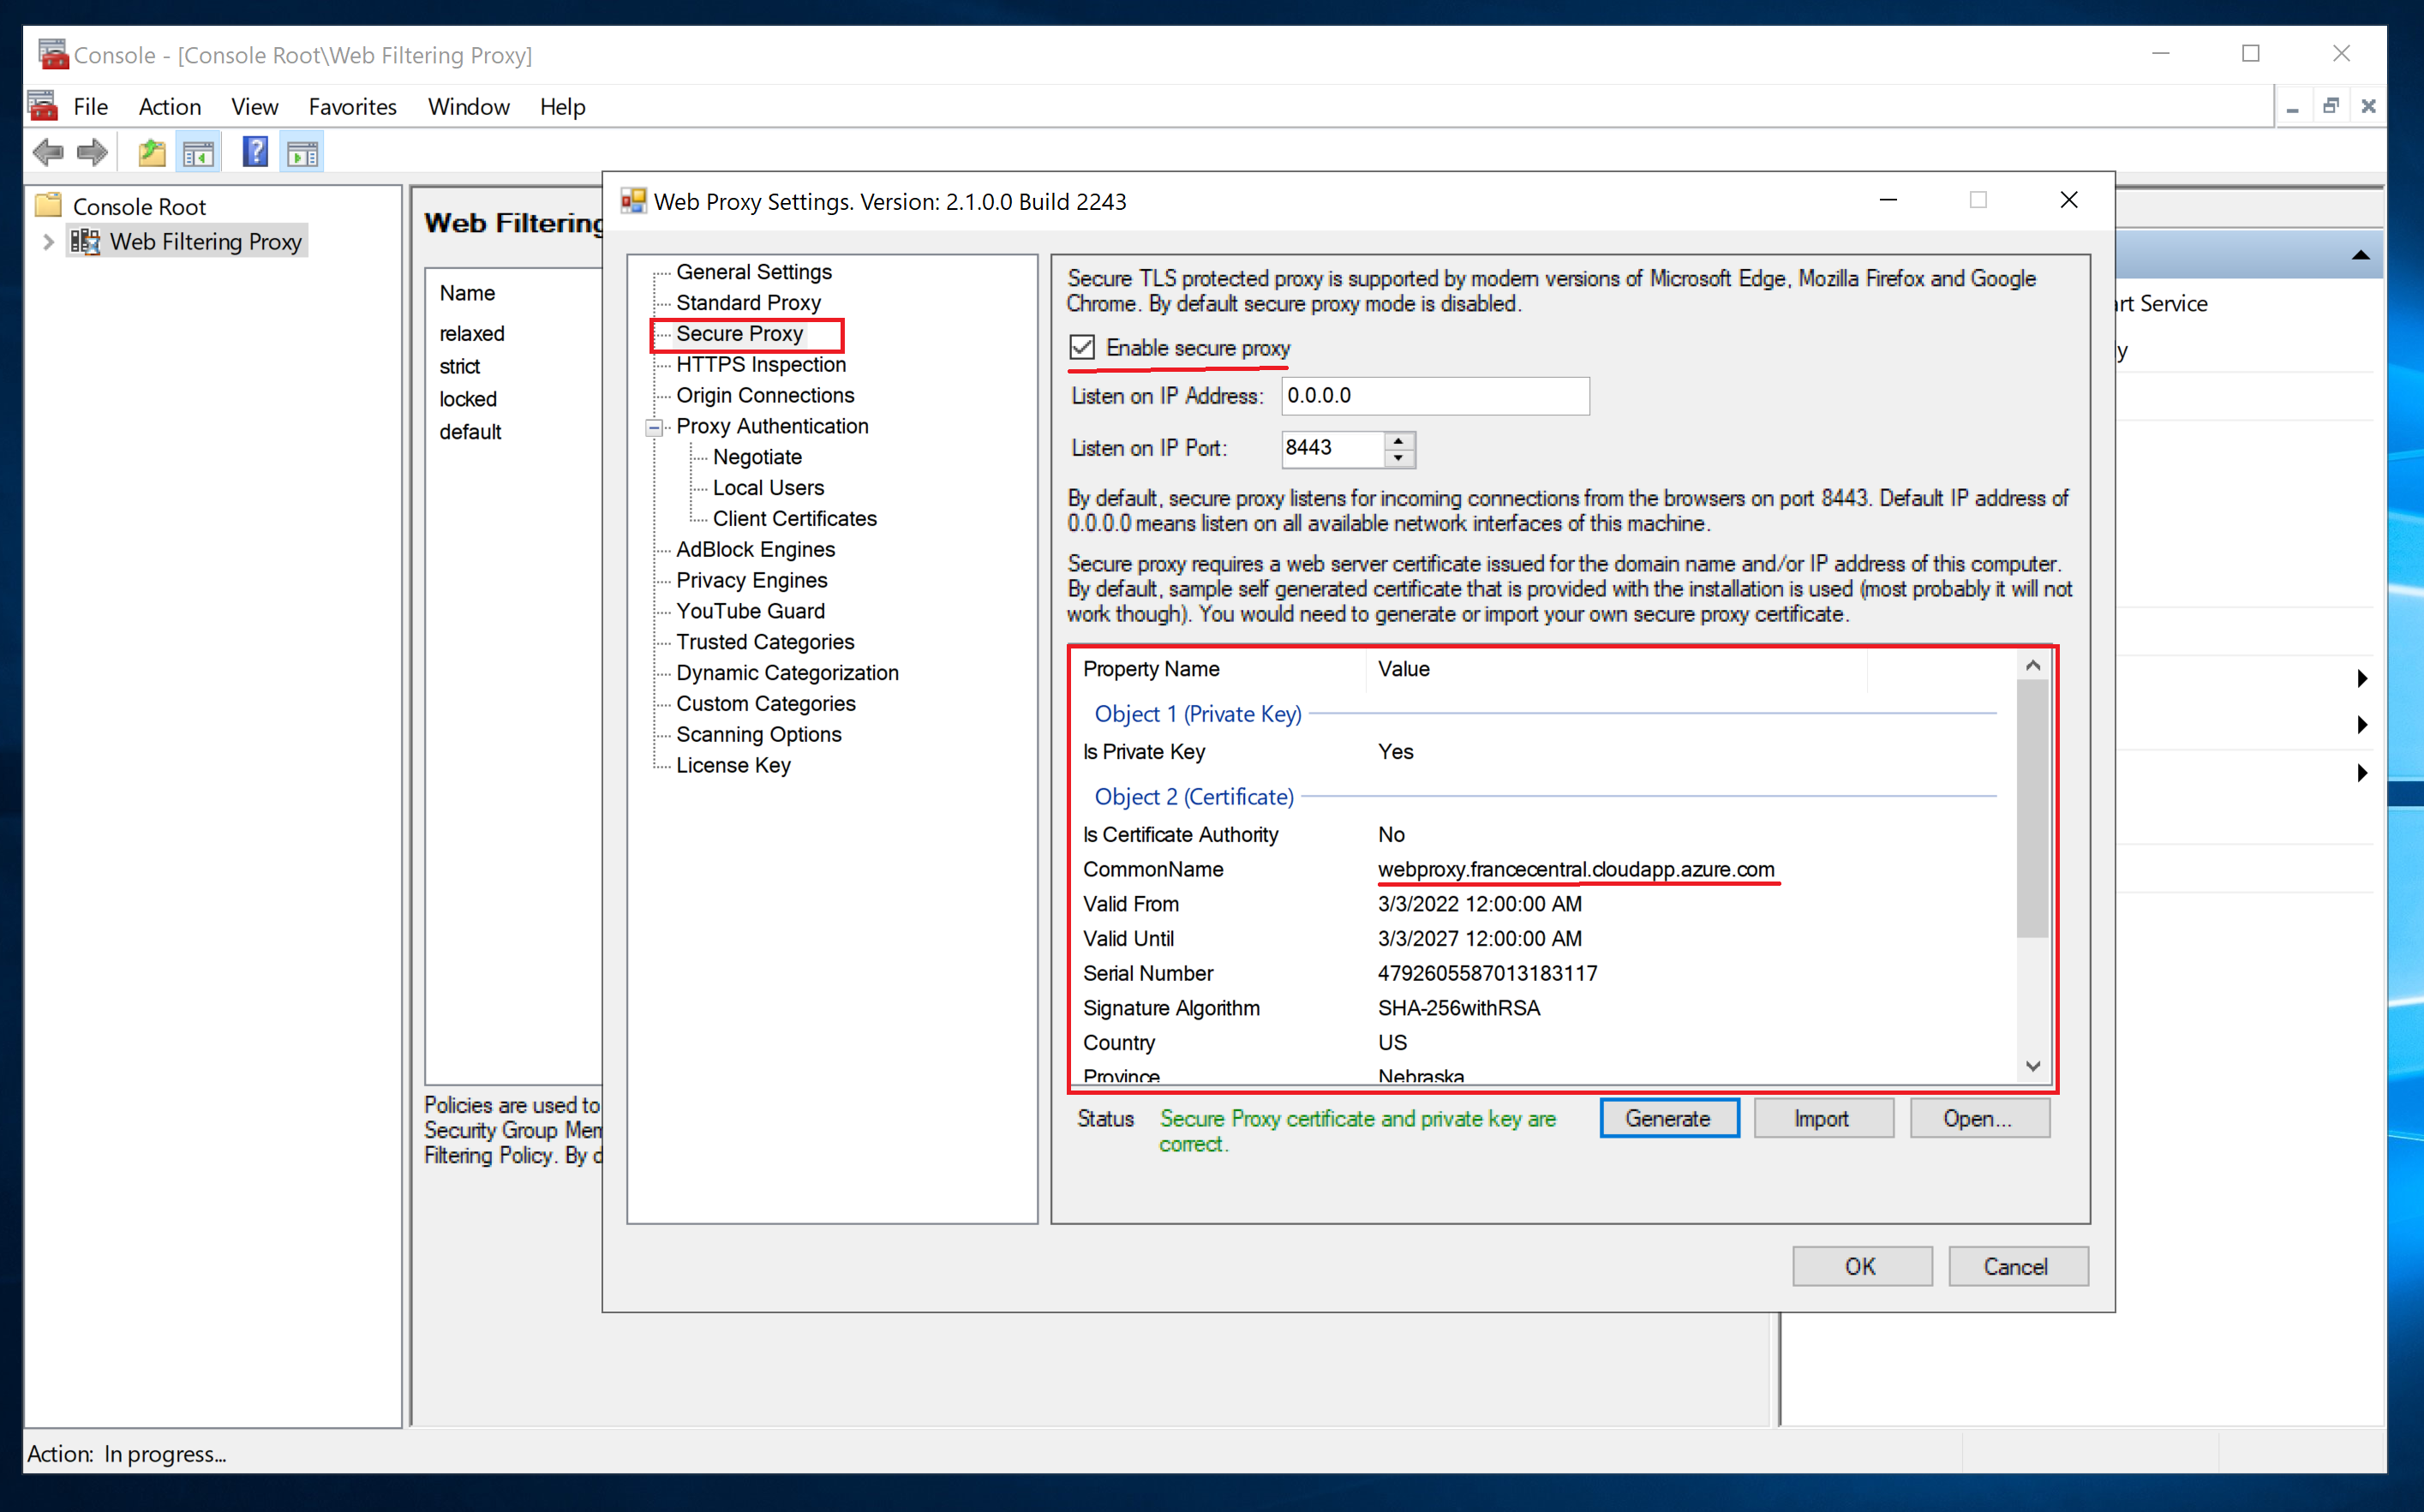Viewport: 2424px width, 1512px height.
Task: Select Origin Connections in settings tree
Action: point(765,395)
